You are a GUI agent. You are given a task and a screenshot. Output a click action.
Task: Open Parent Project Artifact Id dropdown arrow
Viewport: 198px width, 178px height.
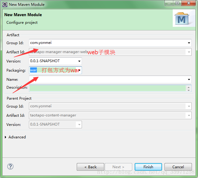tap(189, 115)
